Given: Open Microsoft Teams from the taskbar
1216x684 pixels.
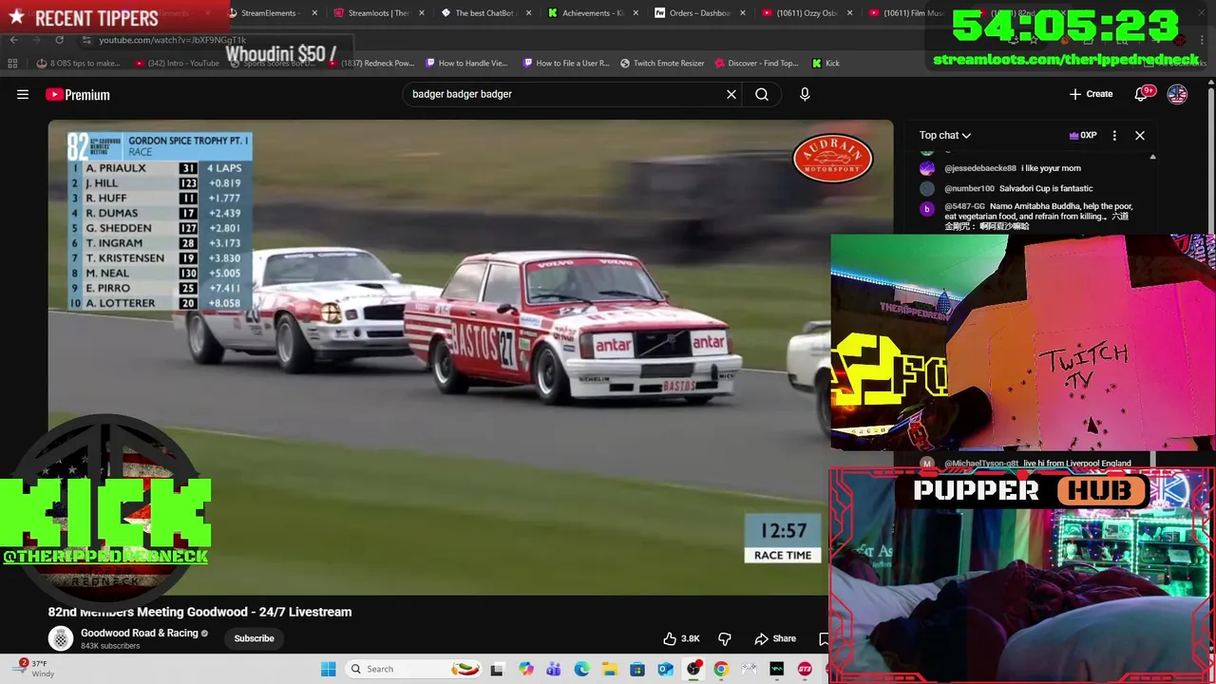Looking at the screenshot, I should click(553, 669).
